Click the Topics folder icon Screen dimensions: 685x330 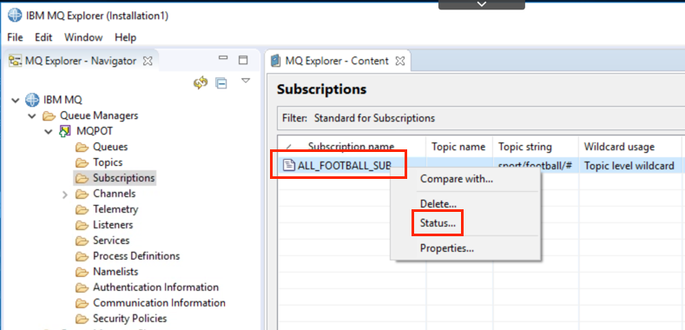(x=82, y=162)
